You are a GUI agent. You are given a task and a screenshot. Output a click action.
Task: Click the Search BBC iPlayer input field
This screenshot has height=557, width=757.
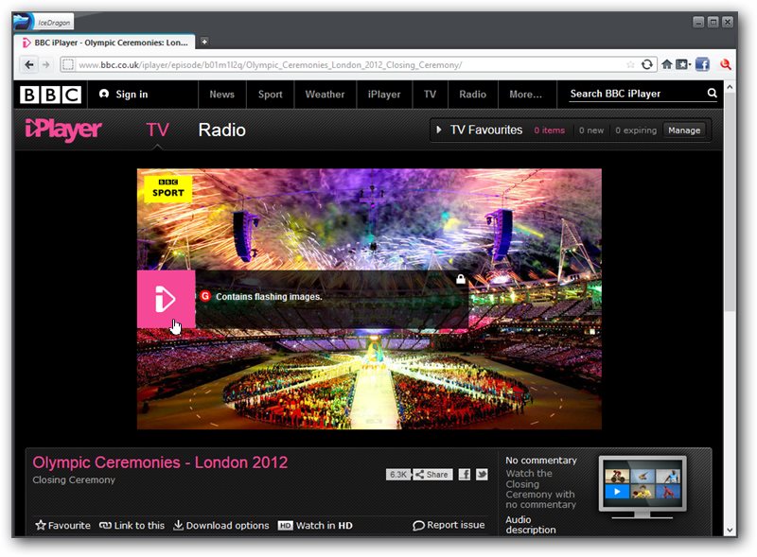click(634, 94)
